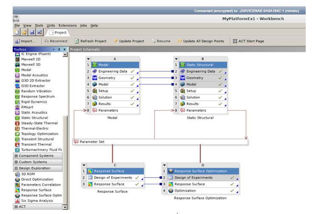Open the File menu
Viewport: 321px width, 214px height.
coord(17,25)
